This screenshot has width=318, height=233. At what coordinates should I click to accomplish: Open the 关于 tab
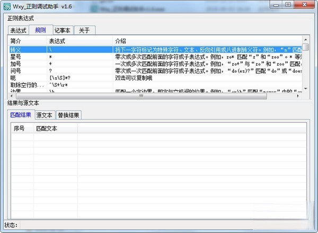pos(84,30)
